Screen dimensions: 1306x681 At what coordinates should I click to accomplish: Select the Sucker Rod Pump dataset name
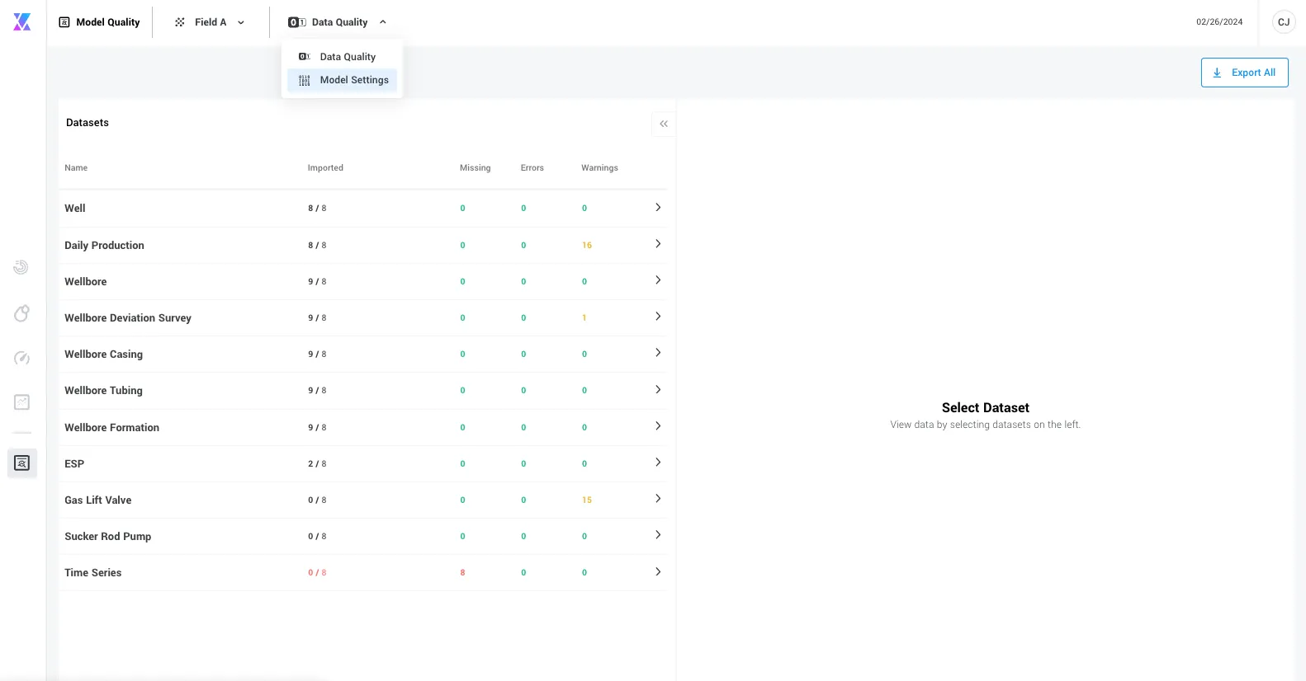click(x=108, y=537)
